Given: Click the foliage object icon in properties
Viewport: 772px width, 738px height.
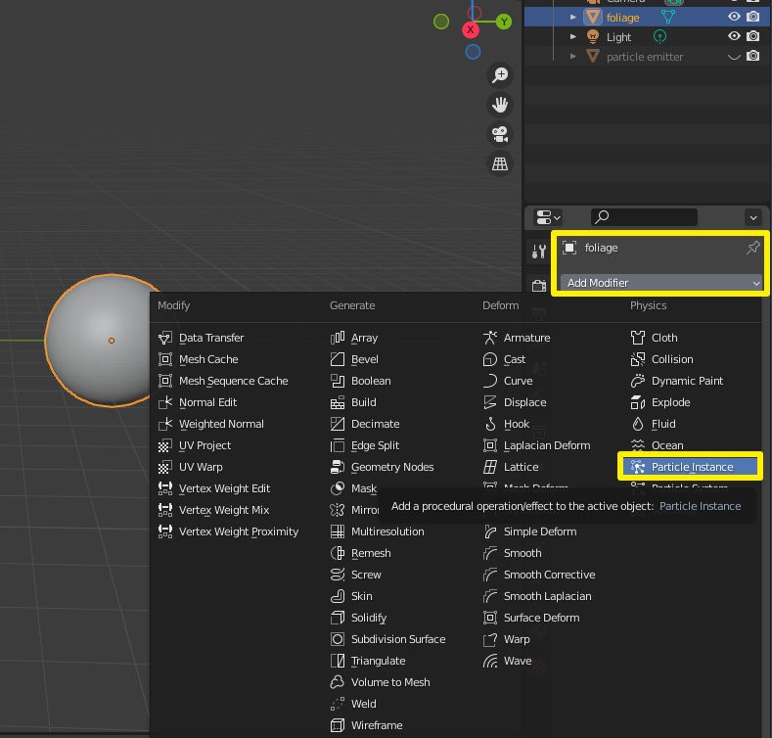Looking at the screenshot, I should point(569,248).
